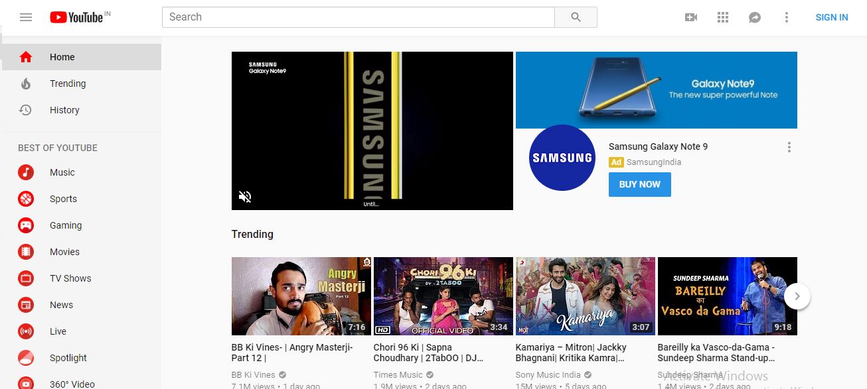Open the Chori 96 Ki thumbnail

point(443,296)
